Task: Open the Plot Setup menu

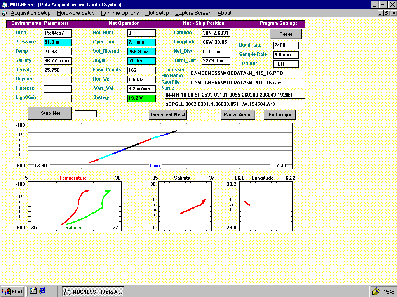Action: tap(157, 13)
